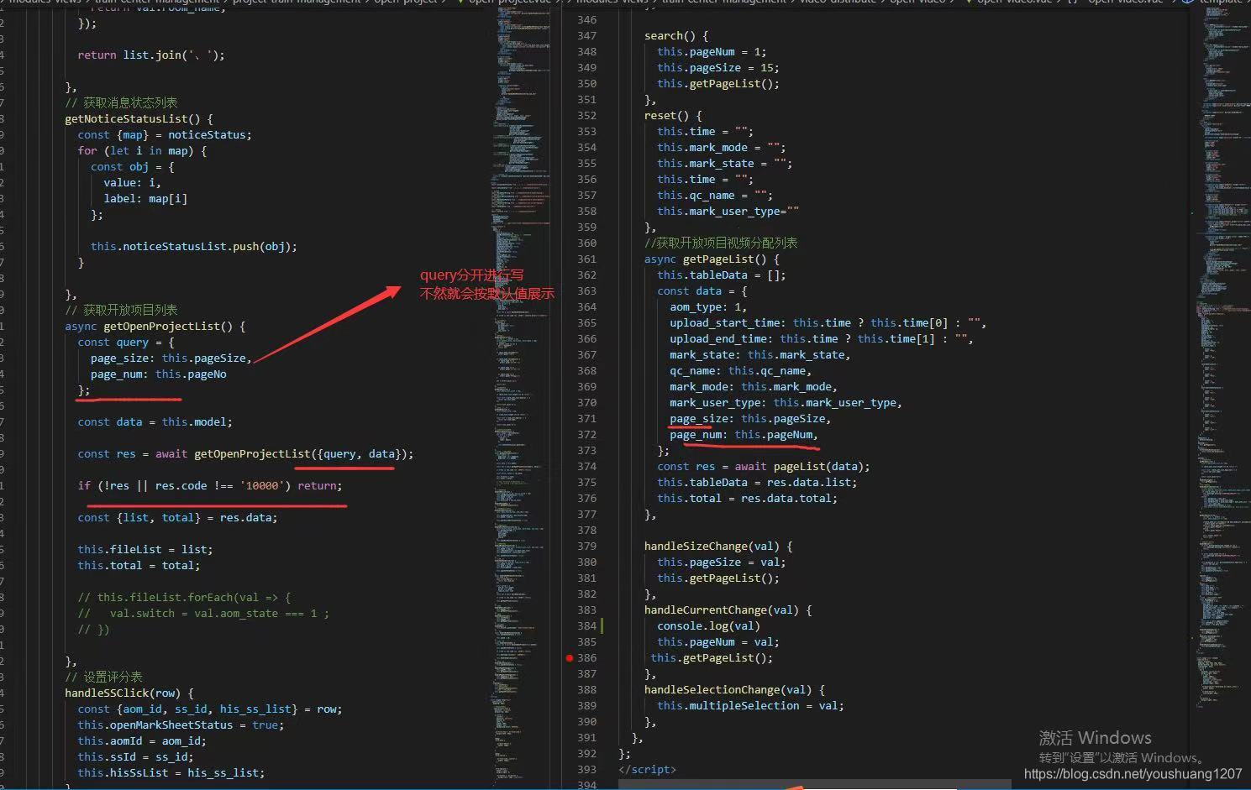Screen dimensions: 1251x790
Task: Click the "res.code !== '10000'" check line
Action: point(210,486)
